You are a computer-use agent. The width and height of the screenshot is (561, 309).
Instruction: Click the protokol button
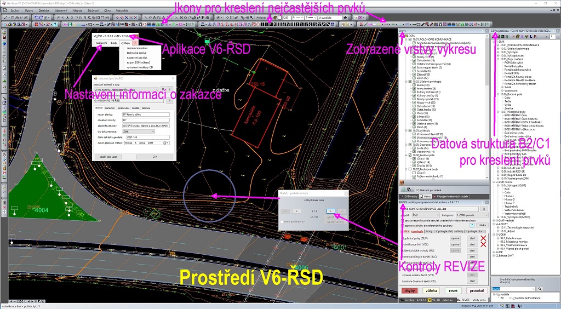coord(477,291)
